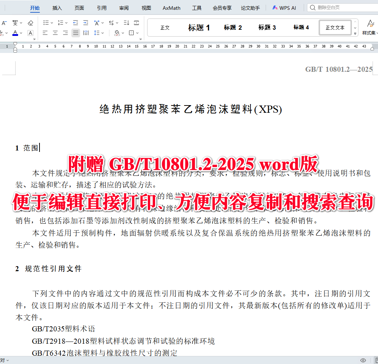Open the 工具 tab

click(197, 8)
